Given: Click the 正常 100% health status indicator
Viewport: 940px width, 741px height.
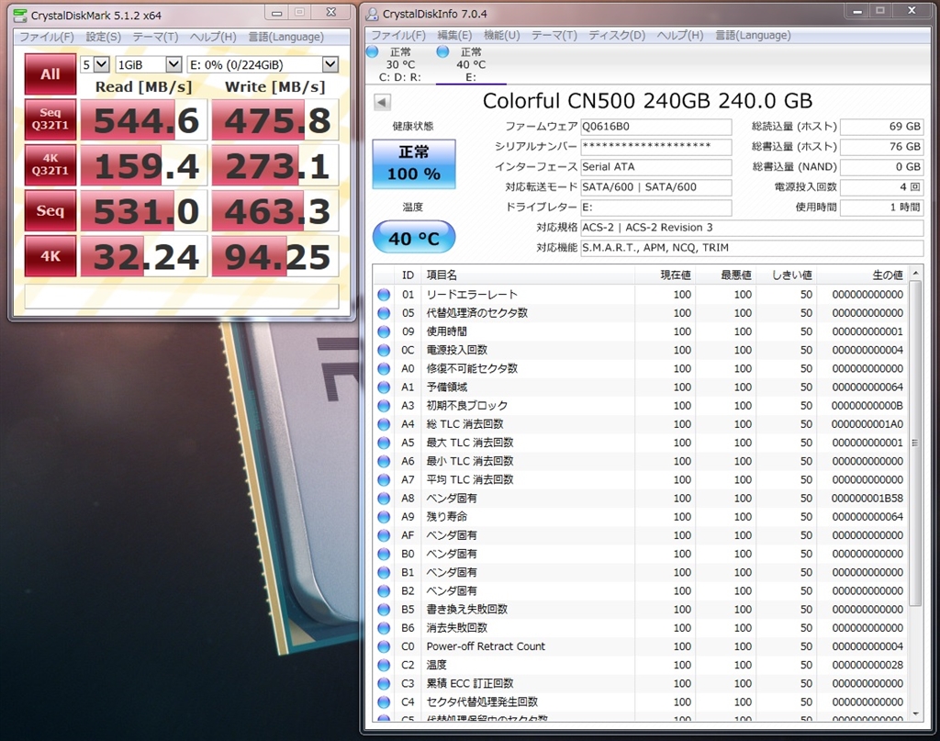Looking at the screenshot, I should coord(414,162).
